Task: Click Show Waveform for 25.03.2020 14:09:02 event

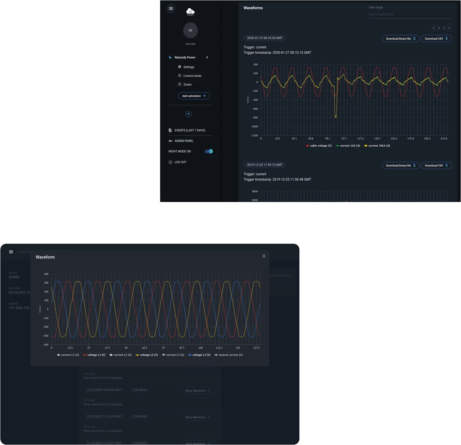Action: tap(199, 391)
